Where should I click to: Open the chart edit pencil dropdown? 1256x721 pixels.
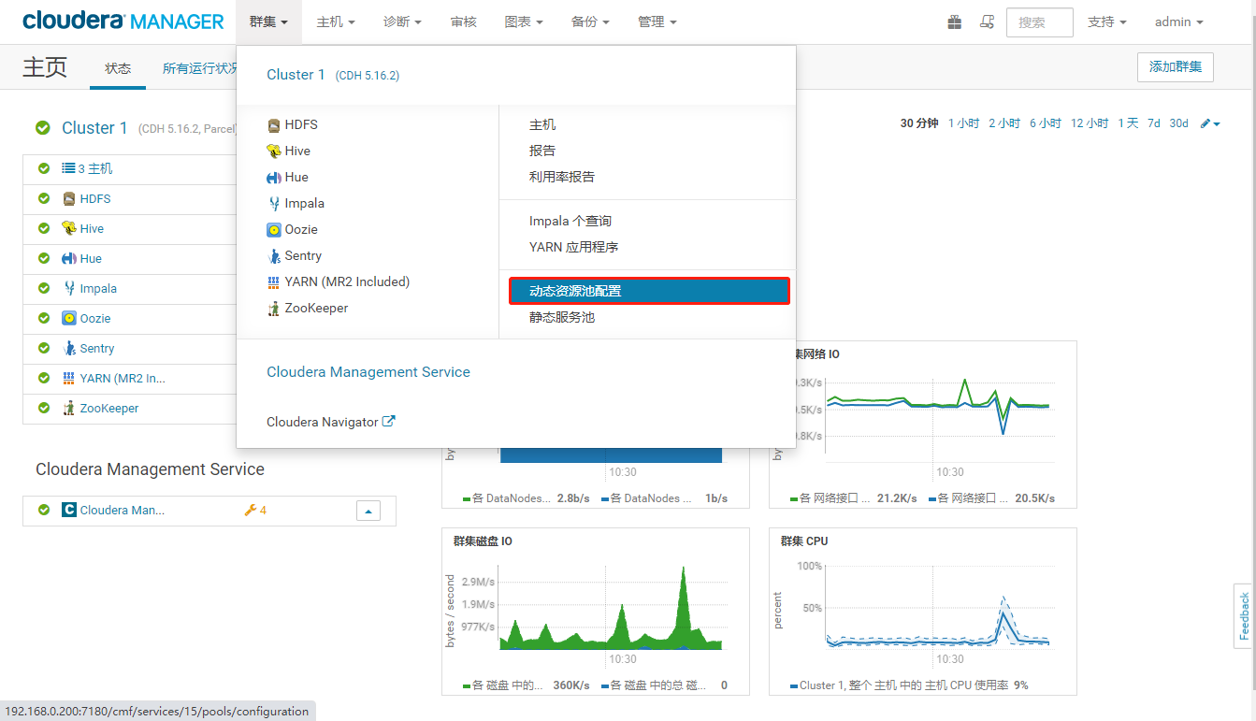(x=1210, y=123)
